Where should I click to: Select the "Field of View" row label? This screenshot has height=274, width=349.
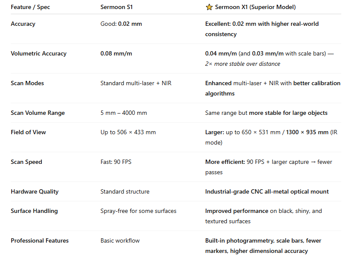[x=28, y=132]
